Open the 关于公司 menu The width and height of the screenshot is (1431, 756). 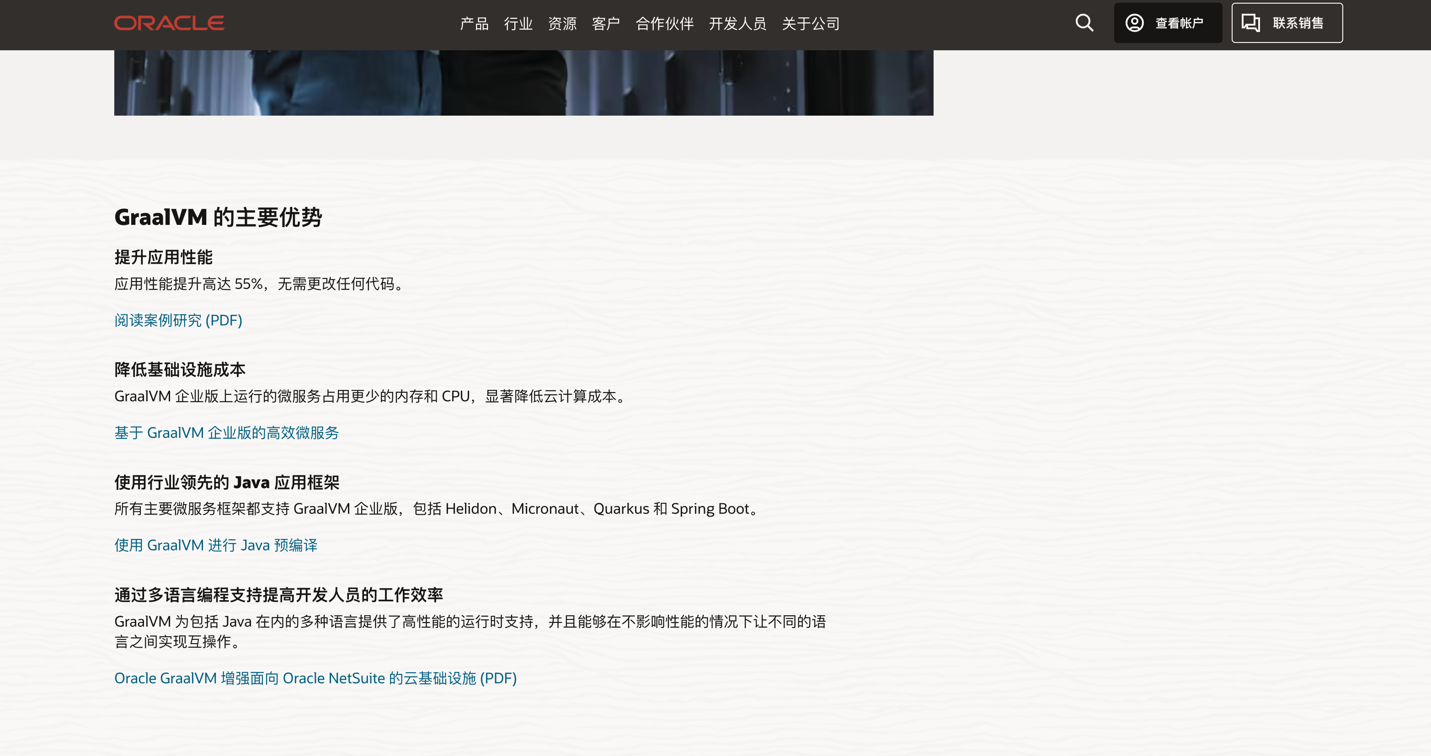click(811, 23)
